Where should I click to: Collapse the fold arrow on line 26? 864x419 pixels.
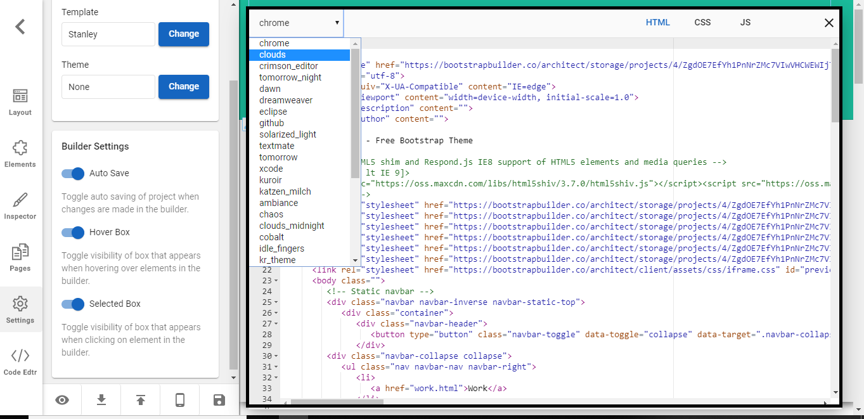click(276, 313)
